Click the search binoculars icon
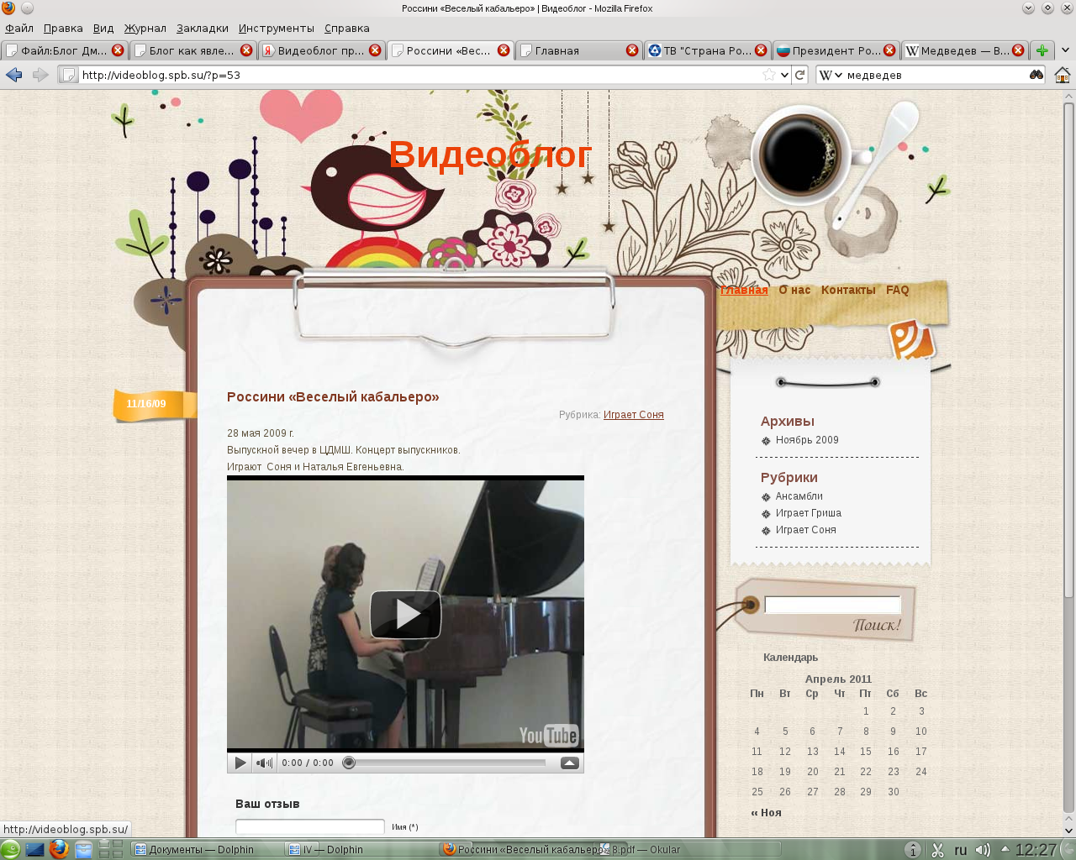 pos(1036,75)
